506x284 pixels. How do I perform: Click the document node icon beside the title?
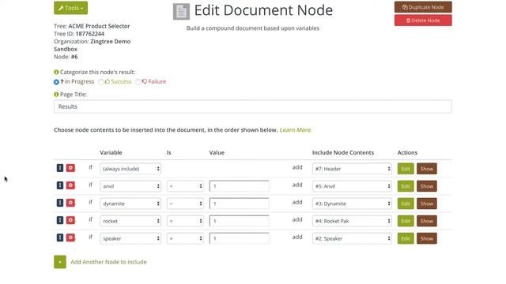[181, 12]
